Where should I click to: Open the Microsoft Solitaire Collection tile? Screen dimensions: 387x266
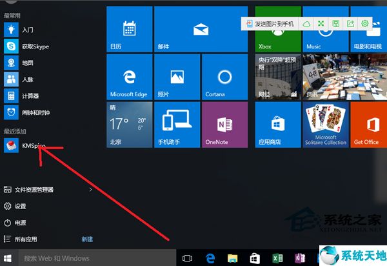(x=326, y=125)
